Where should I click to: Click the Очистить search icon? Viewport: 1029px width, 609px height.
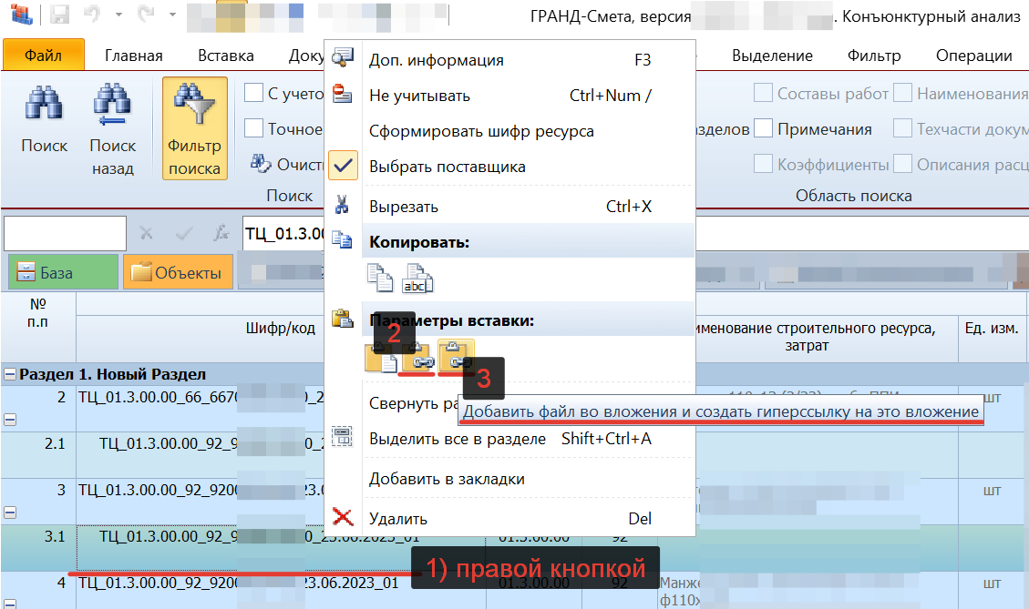click(261, 163)
